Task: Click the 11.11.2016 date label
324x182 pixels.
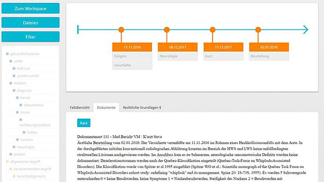Action: pos(132,47)
